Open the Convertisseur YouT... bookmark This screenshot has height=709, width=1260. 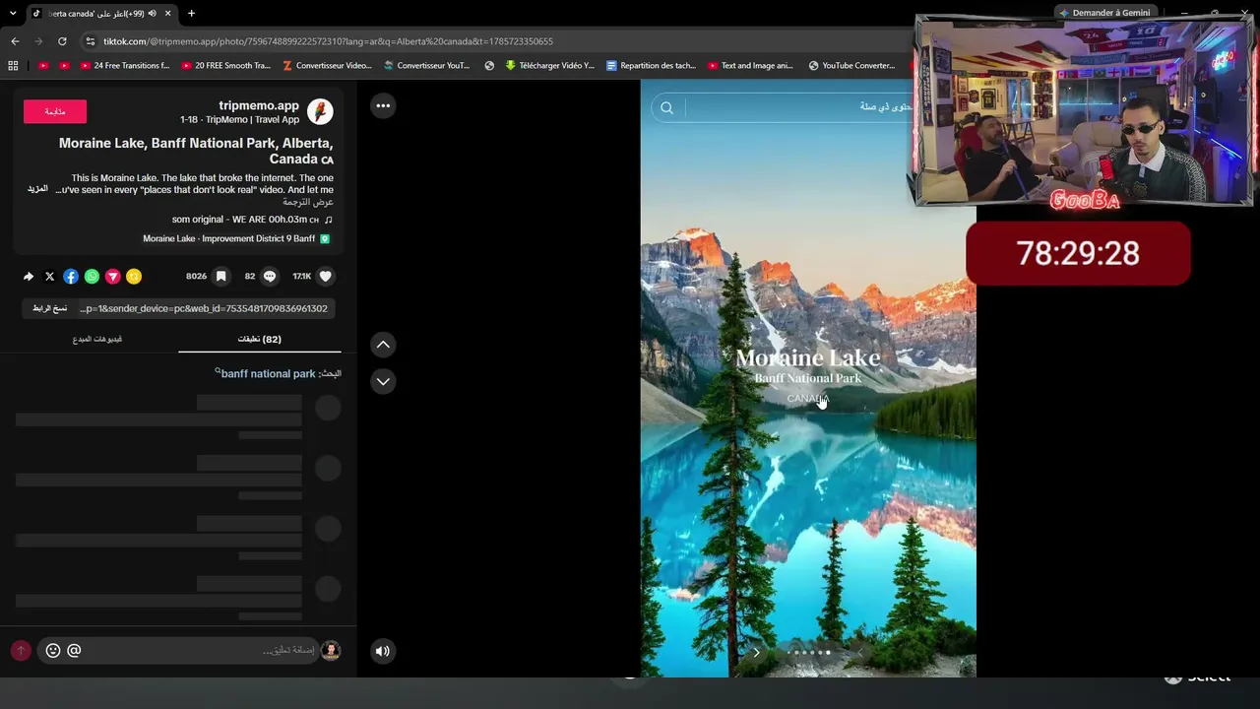[x=426, y=66]
